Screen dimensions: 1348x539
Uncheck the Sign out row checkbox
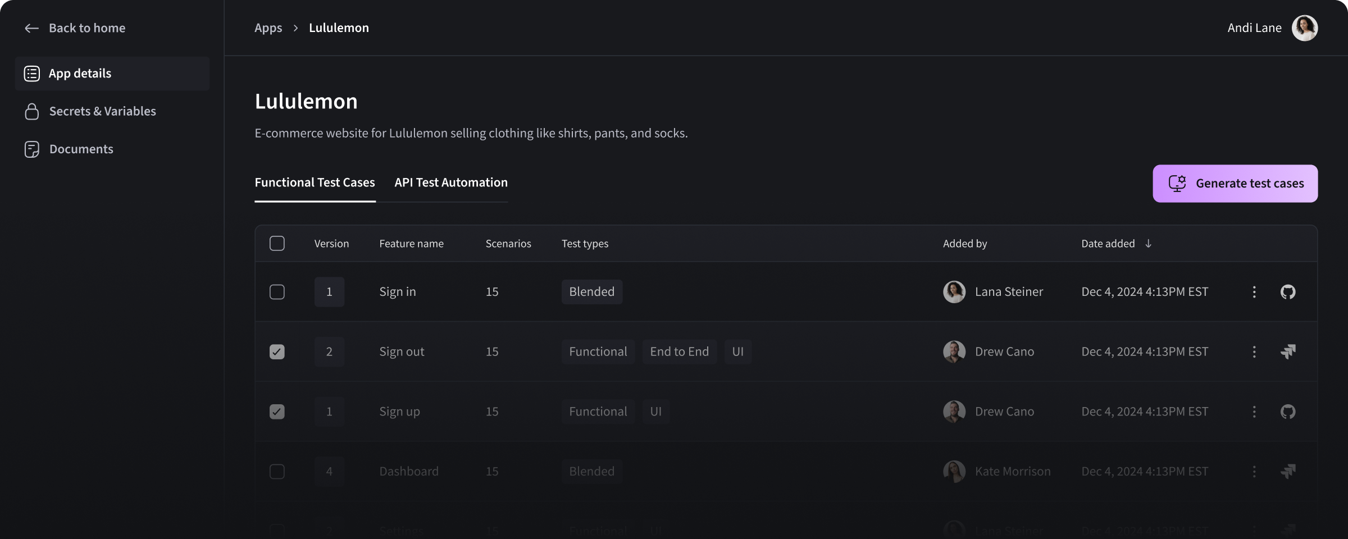[277, 351]
